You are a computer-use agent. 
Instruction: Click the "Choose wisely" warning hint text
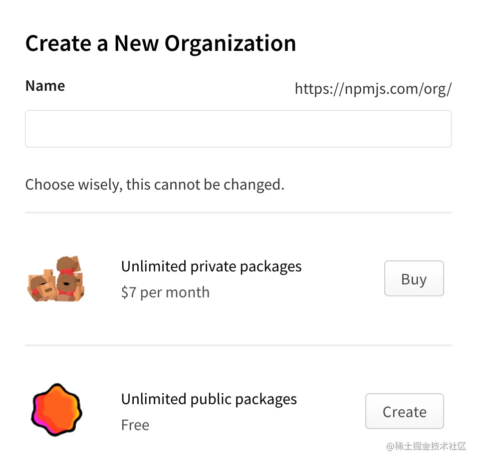click(x=155, y=185)
